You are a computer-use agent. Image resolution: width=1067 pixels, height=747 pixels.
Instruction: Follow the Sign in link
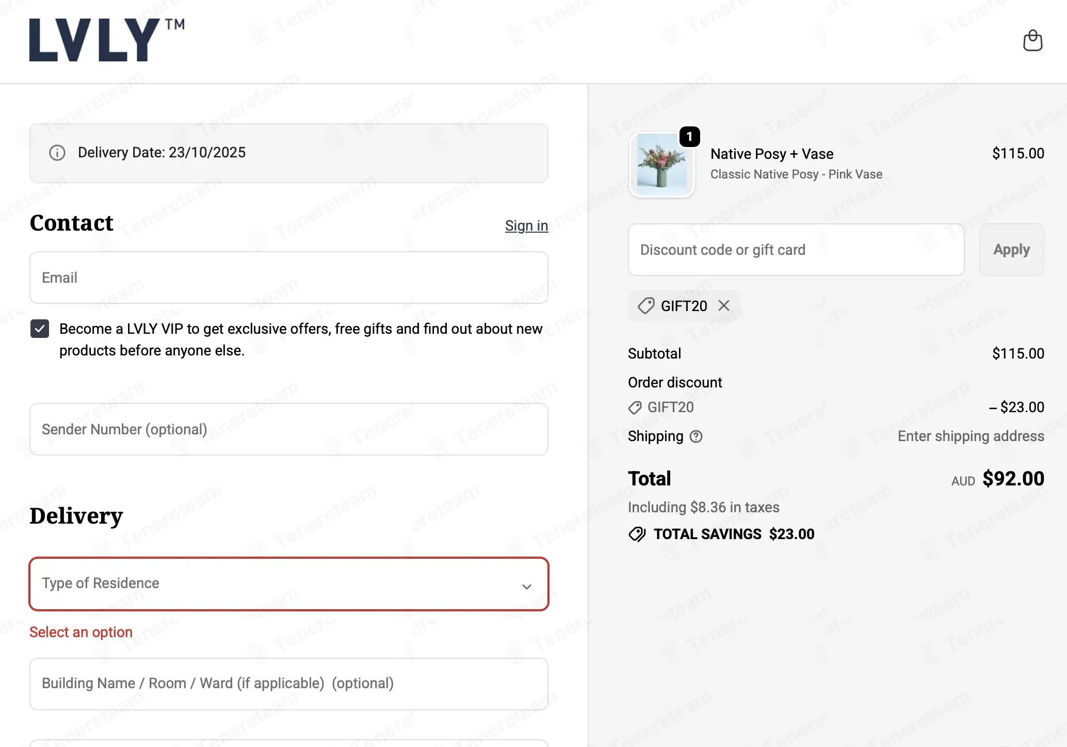click(x=526, y=225)
